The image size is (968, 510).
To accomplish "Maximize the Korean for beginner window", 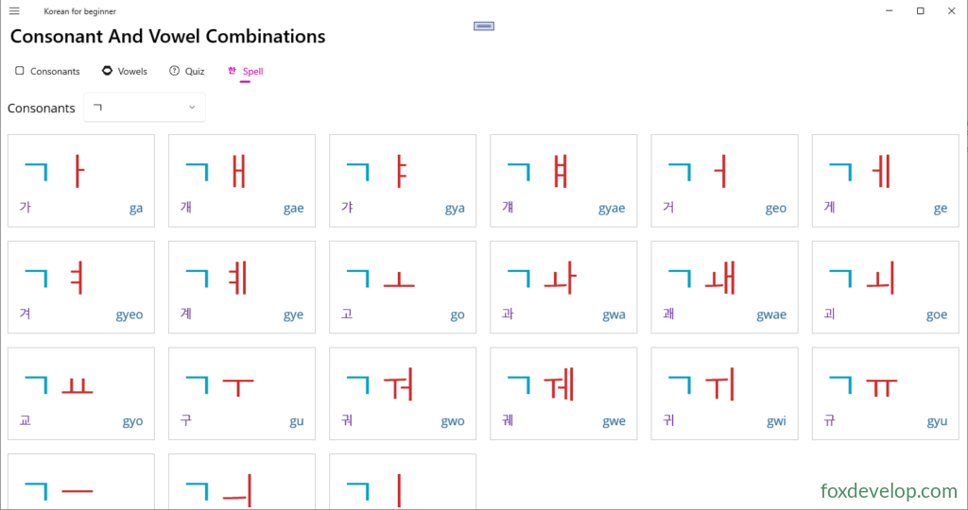I will coord(920,11).
